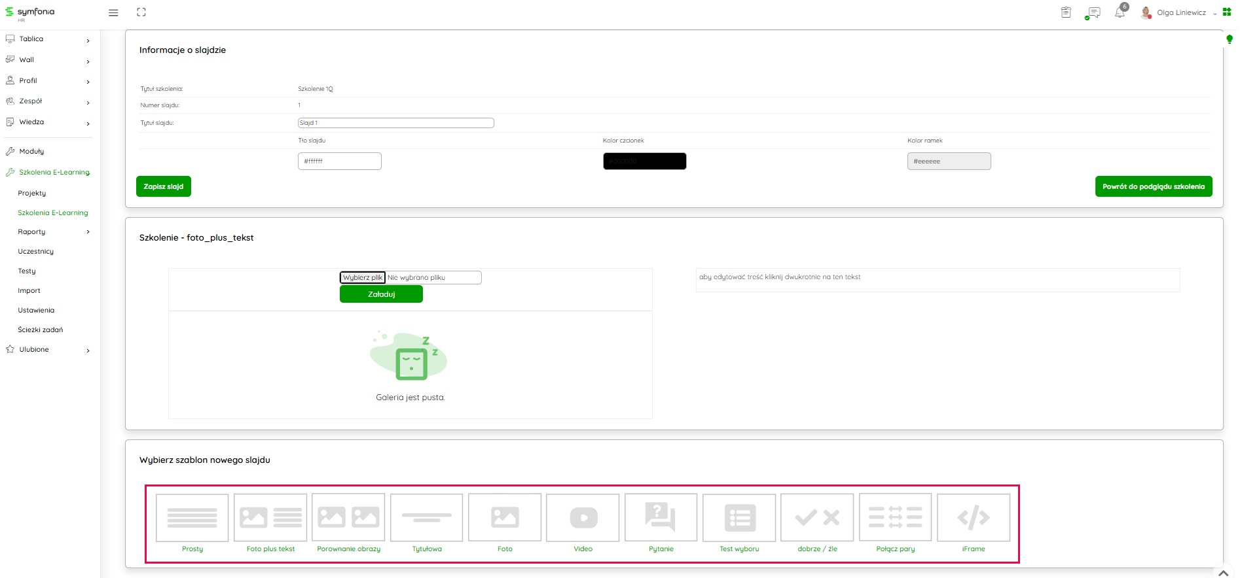Enter fullscreen mode via header icon
This screenshot has height=578, width=1240.
point(141,12)
